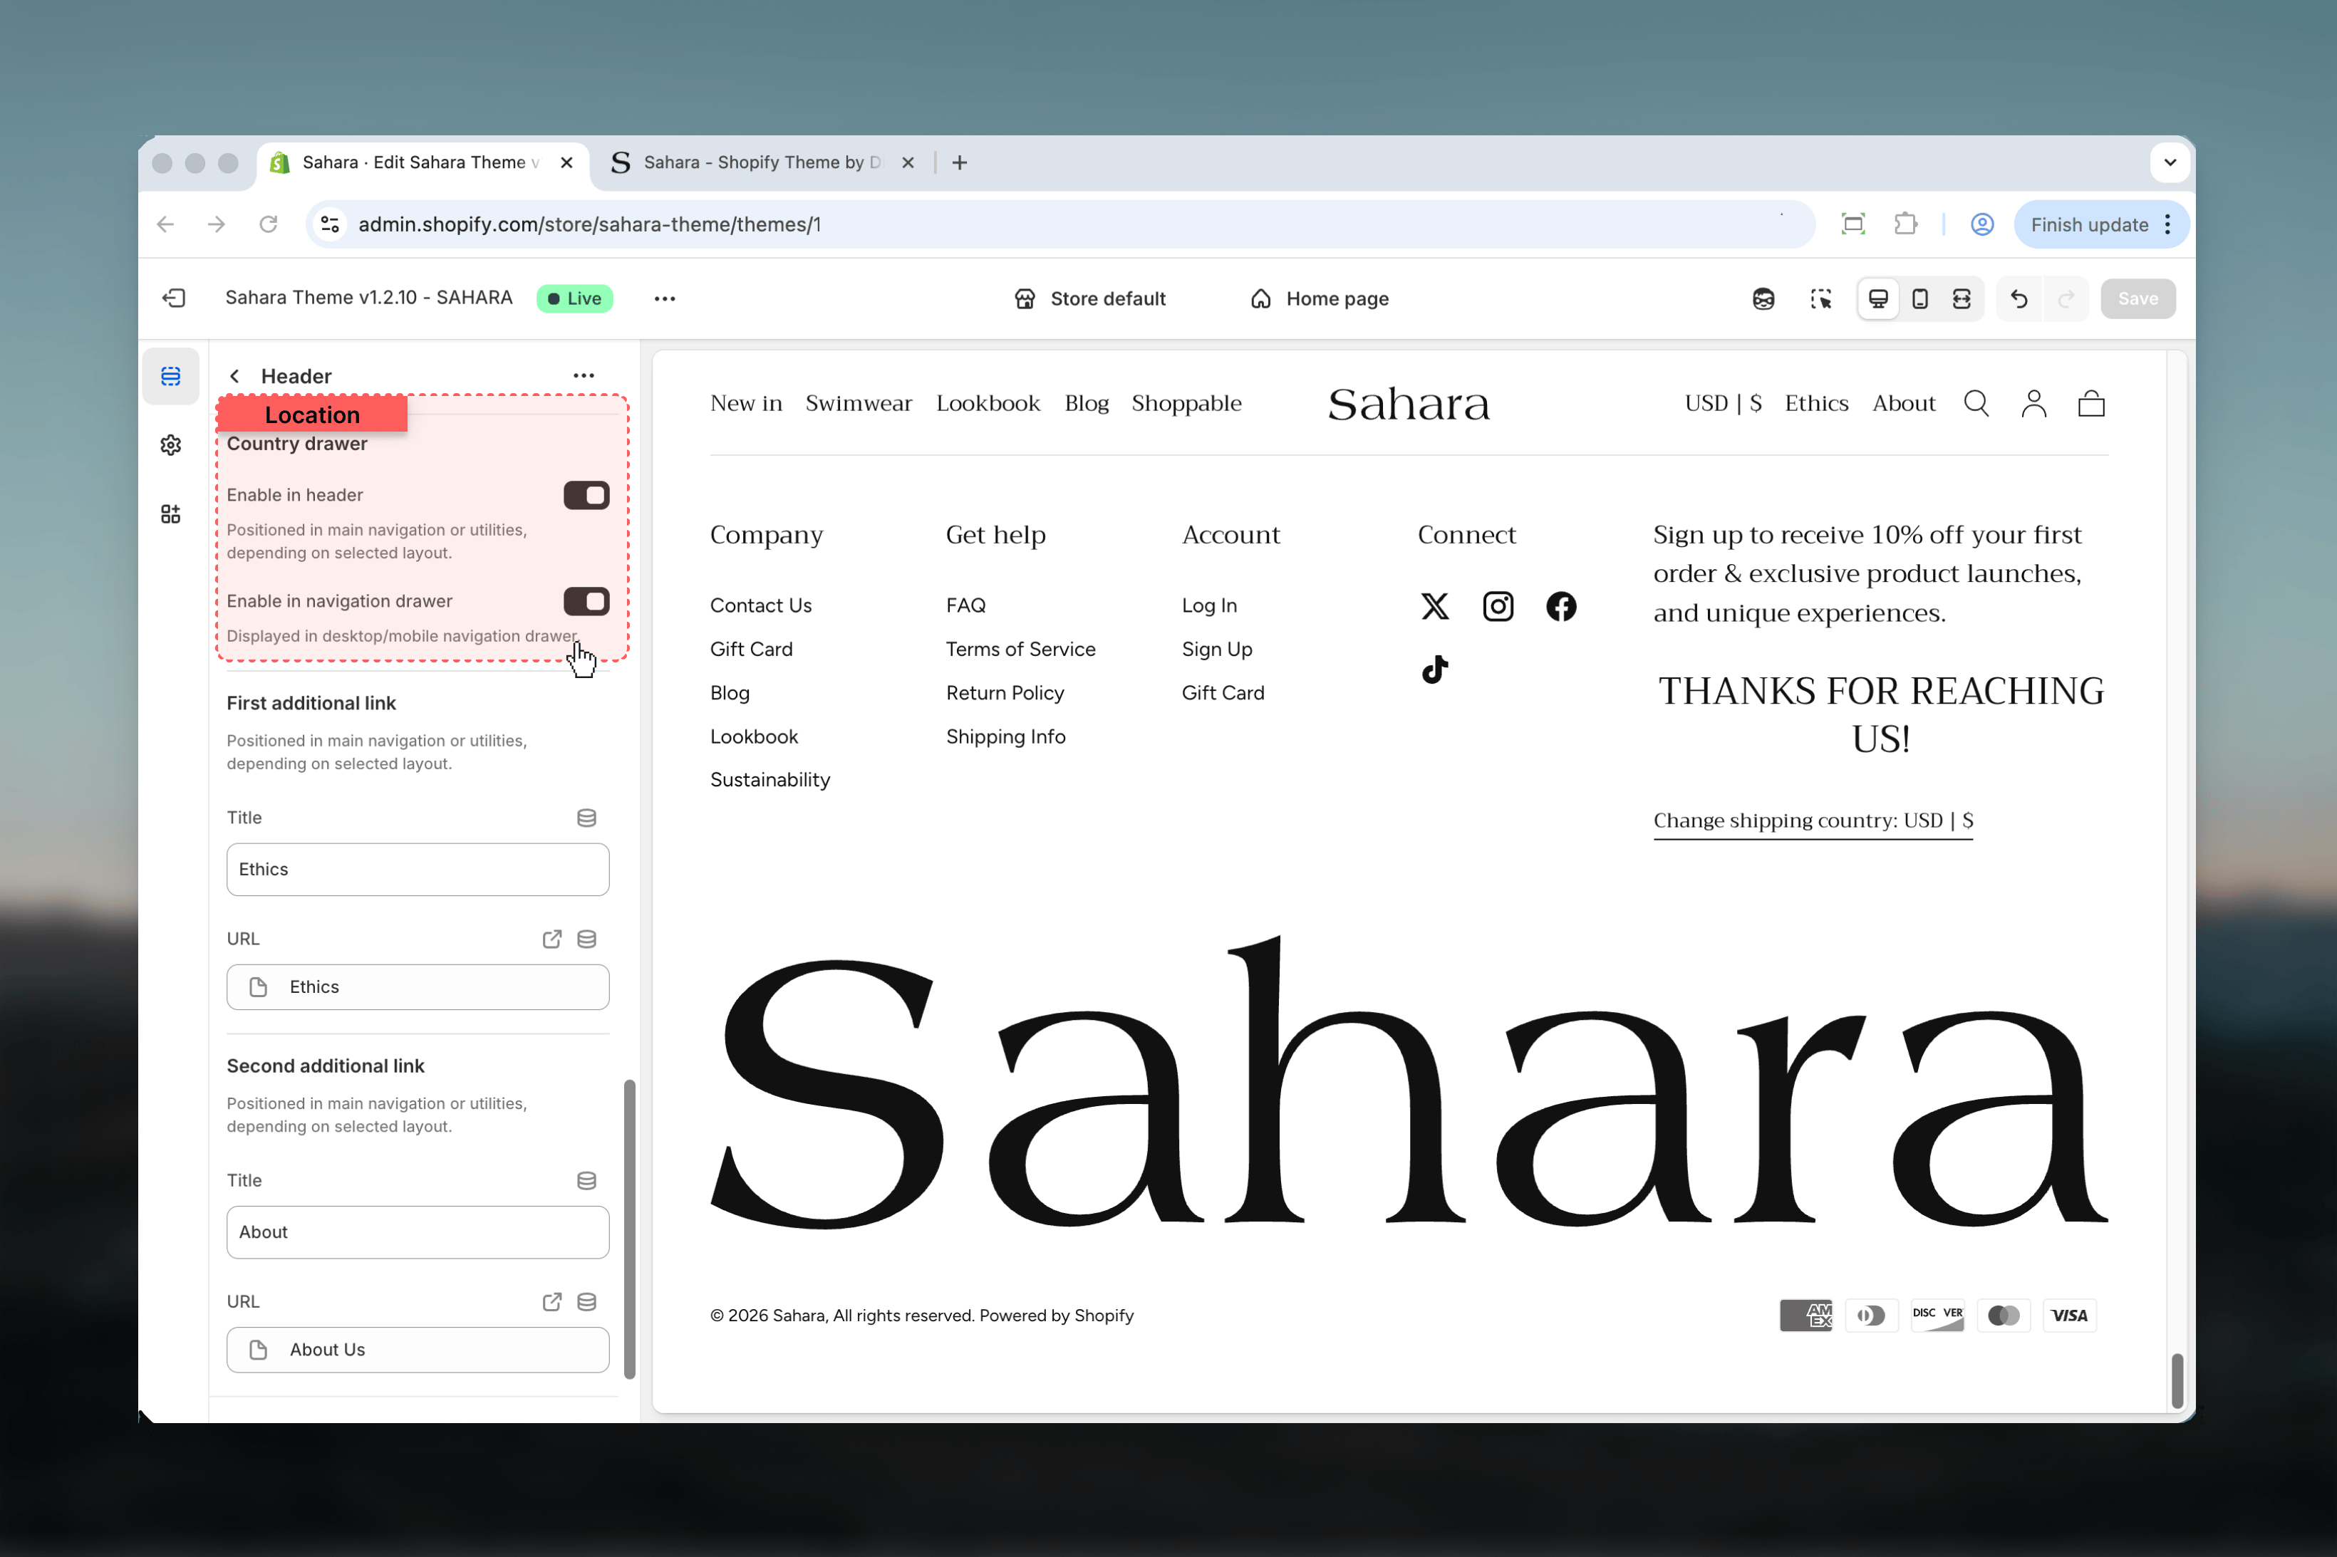This screenshot has height=1557, width=2337.
Task: Reload the browser page
Action: [x=268, y=224]
